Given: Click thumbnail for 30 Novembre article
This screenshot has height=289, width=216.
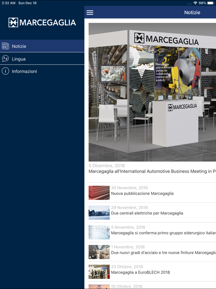Looking at the screenshot, I should 99,193.
